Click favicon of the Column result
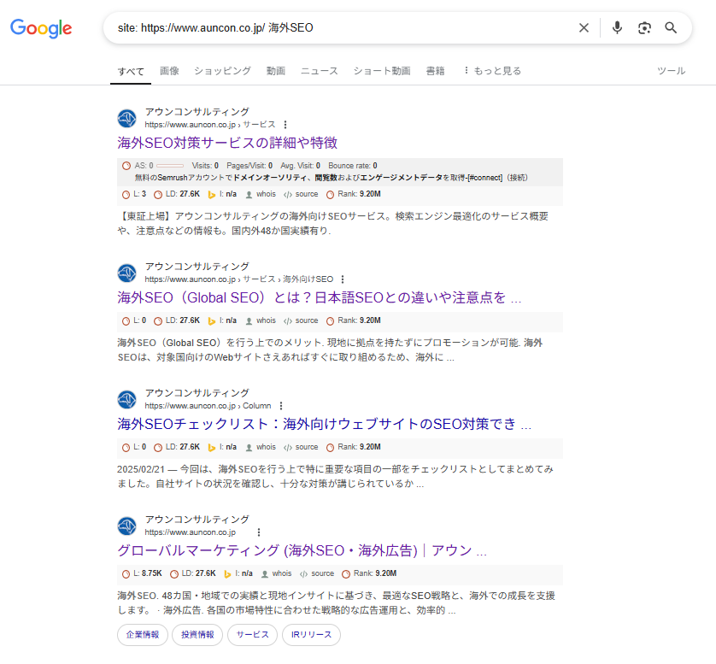The width and height of the screenshot is (716, 664). 127,400
